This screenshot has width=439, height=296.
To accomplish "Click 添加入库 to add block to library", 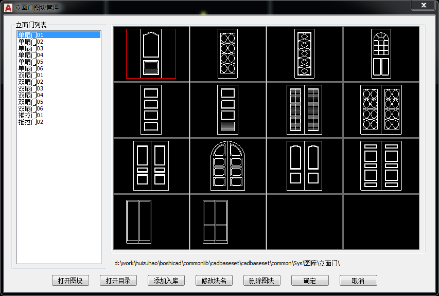I will pyautogui.click(x=166, y=281).
